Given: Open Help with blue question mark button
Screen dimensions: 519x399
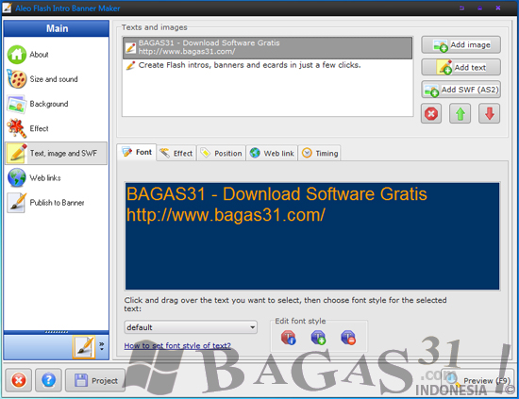Looking at the screenshot, I should pos(48,380).
